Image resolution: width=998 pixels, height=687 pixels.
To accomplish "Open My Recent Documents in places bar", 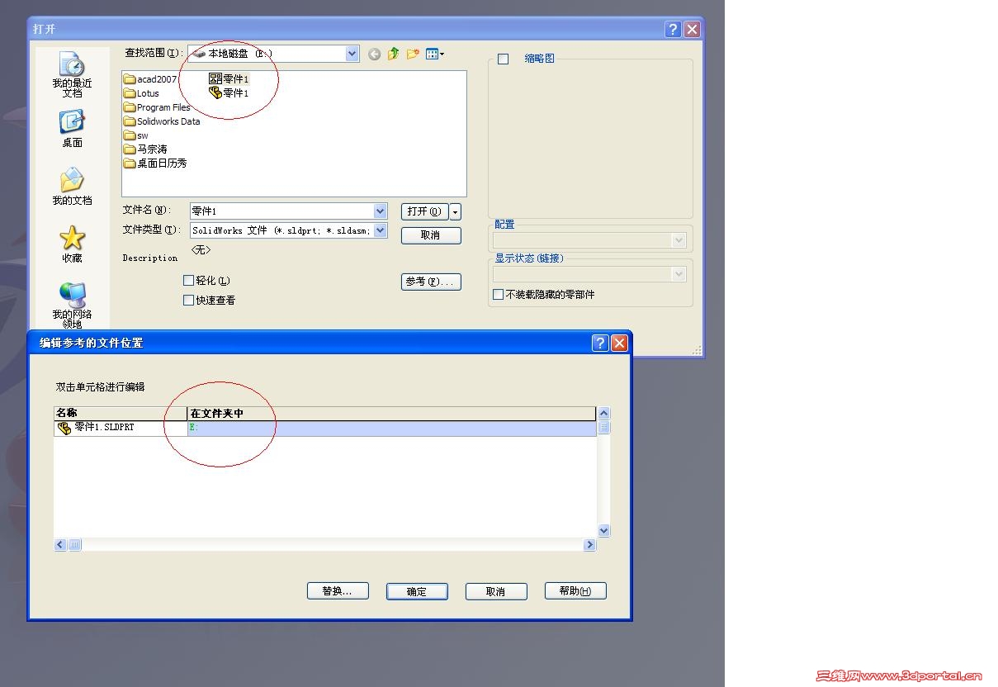I will coord(72,74).
